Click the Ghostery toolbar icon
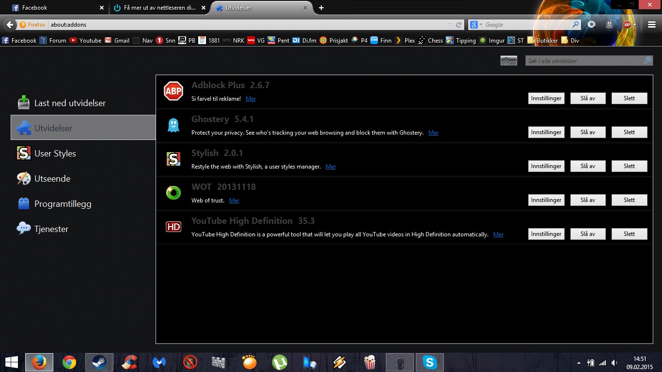The height and width of the screenshot is (372, 662). (609, 25)
